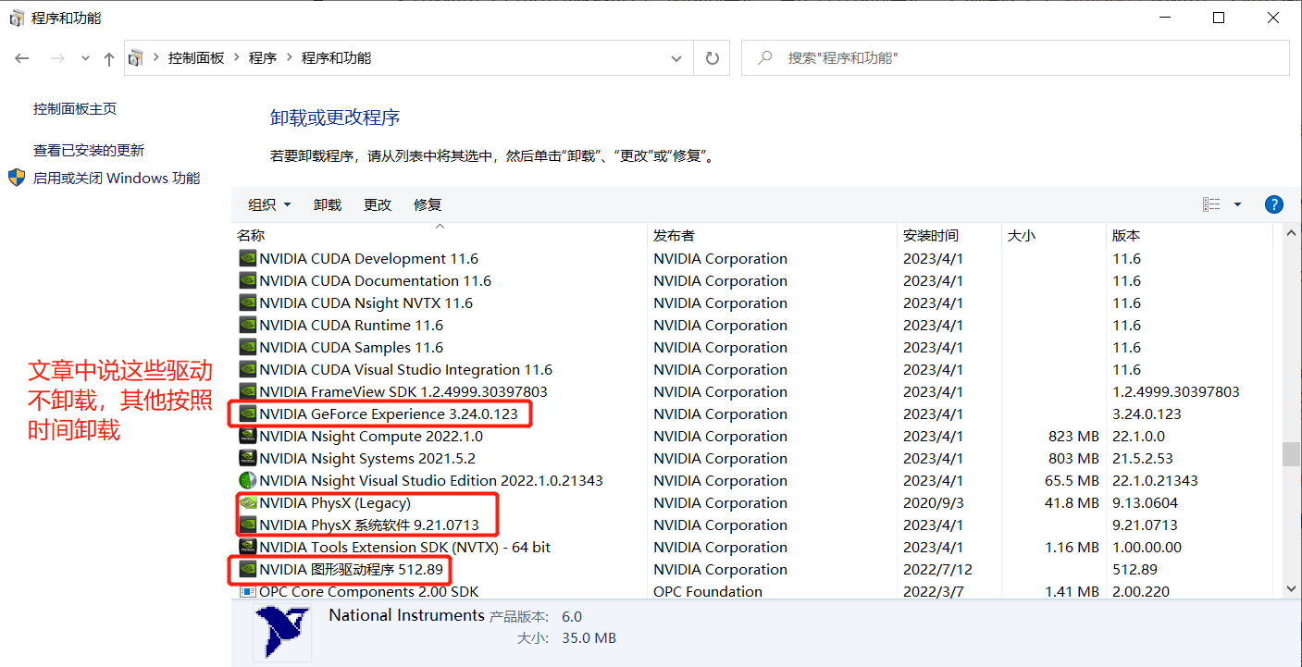Click the NVIDIA PhysX 系统软件 icon
Viewport: 1302px width, 667px height.
[x=247, y=525]
